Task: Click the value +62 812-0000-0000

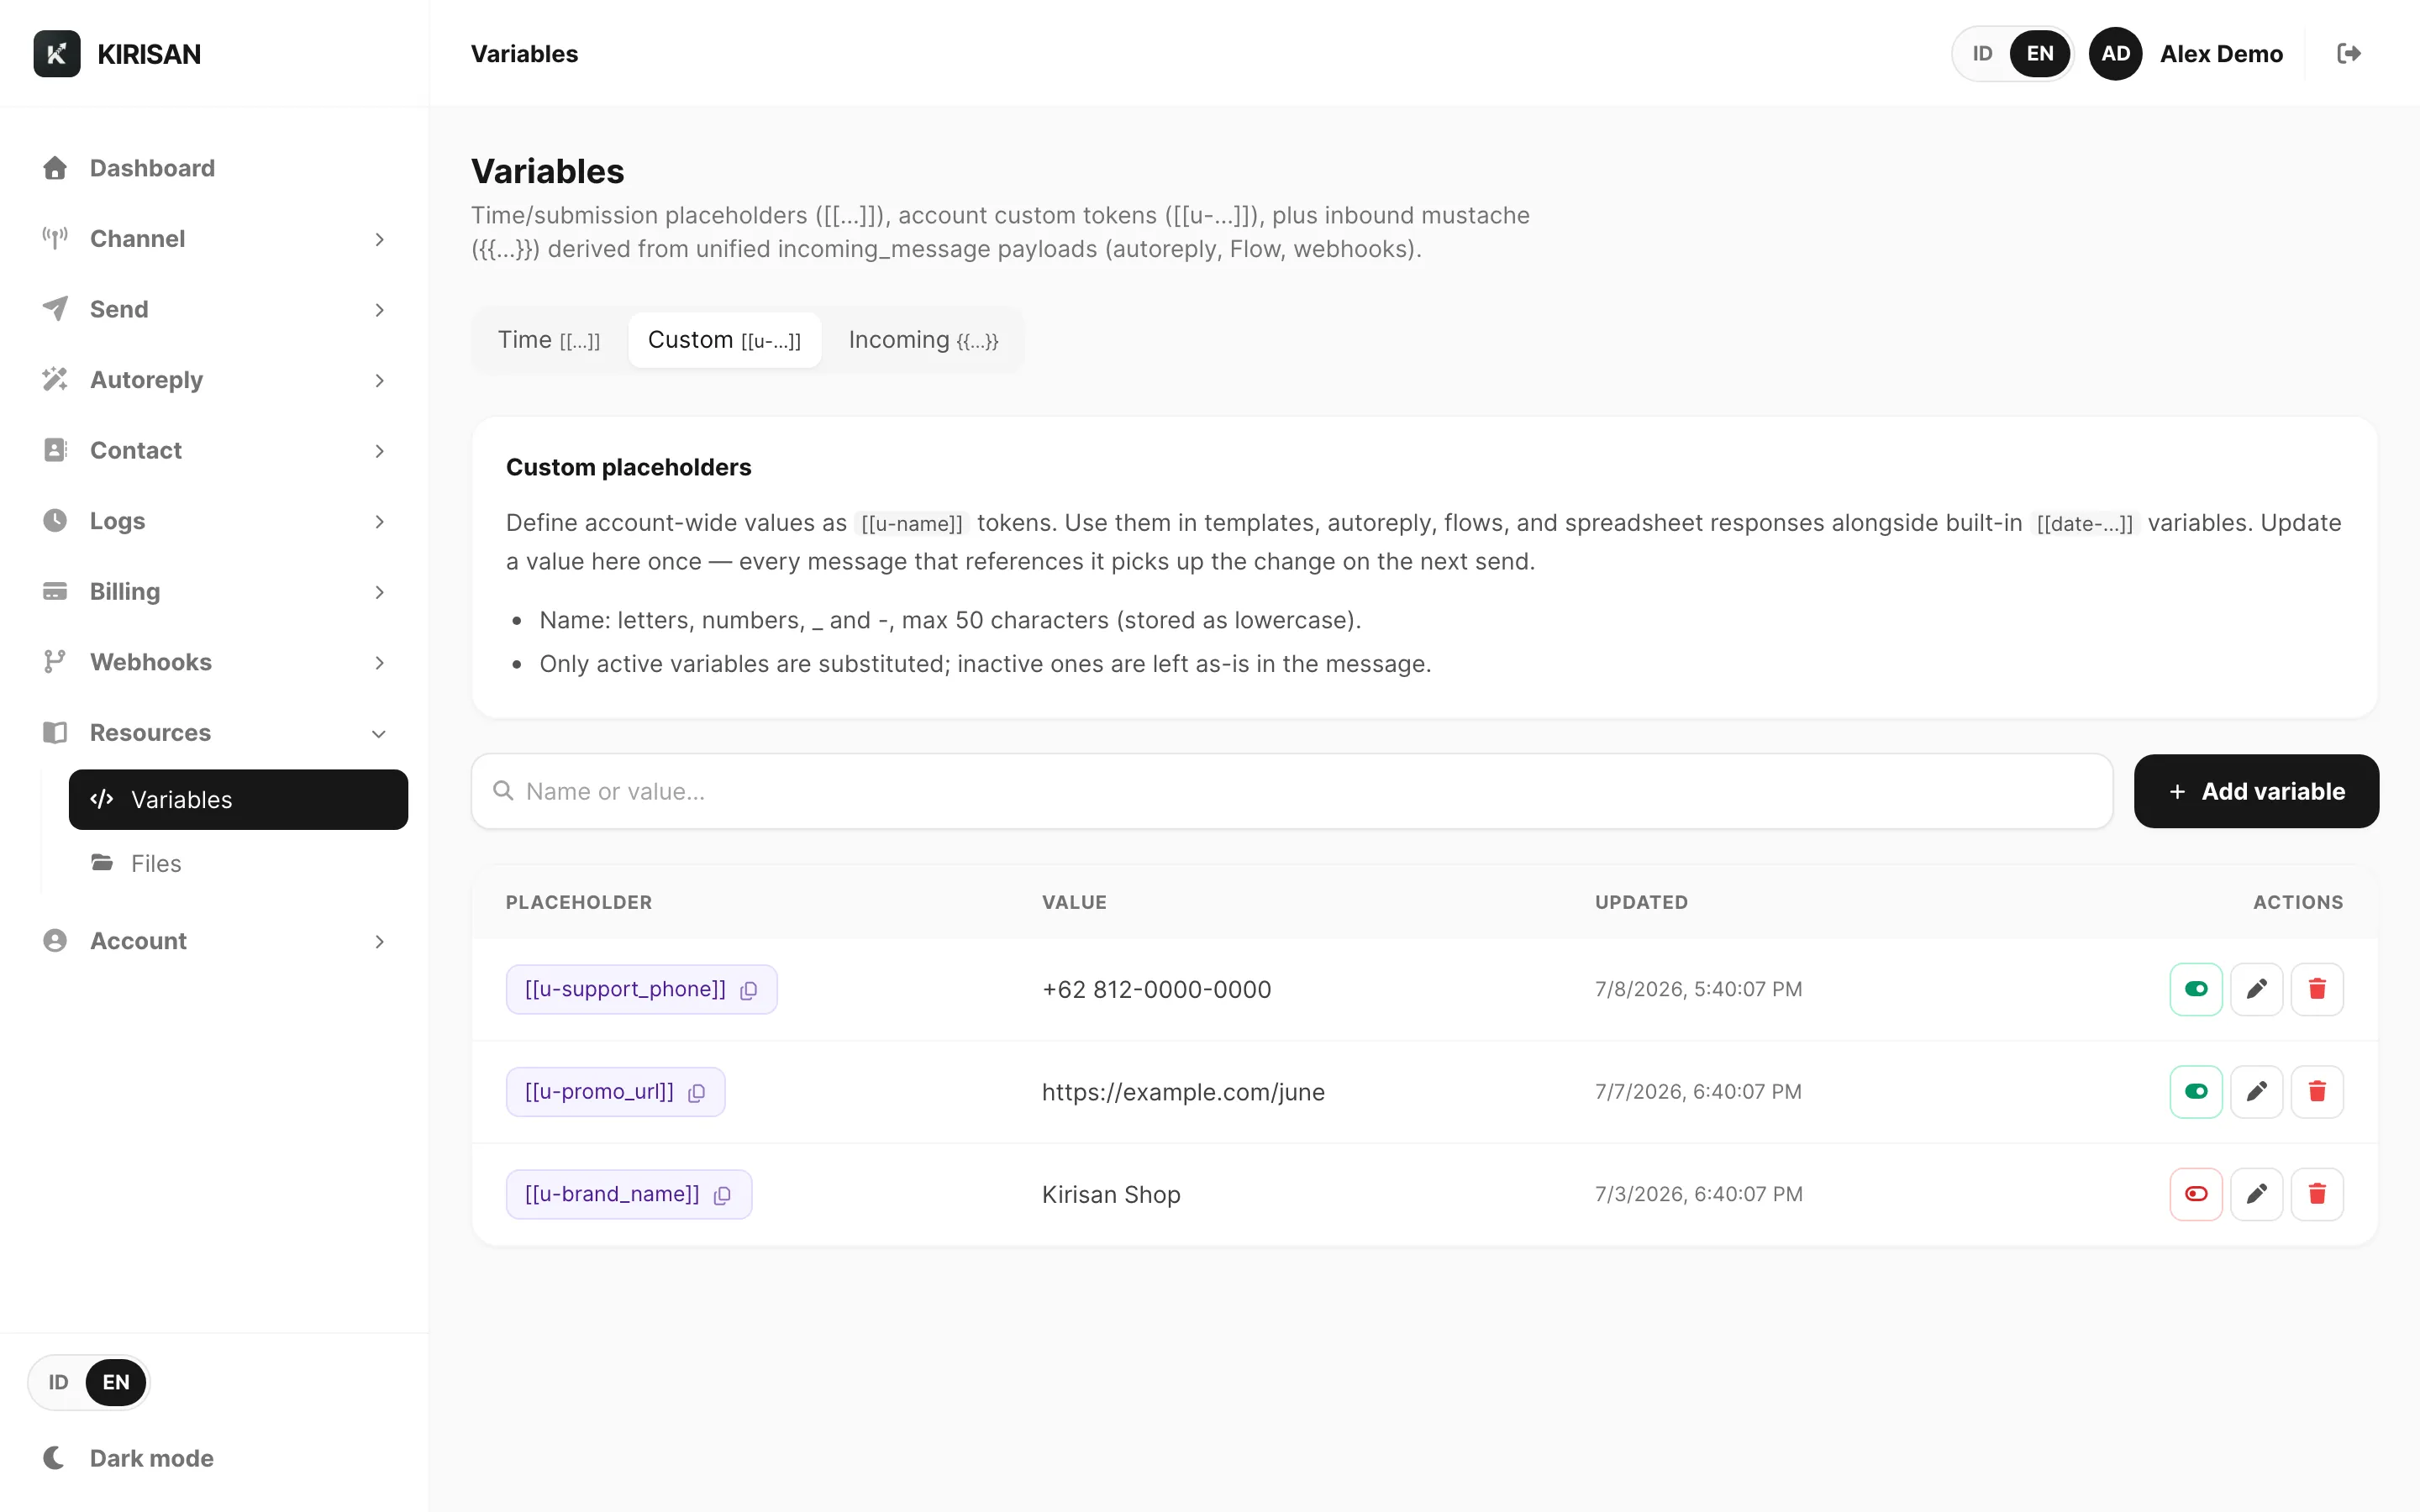Action: click(1156, 990)
